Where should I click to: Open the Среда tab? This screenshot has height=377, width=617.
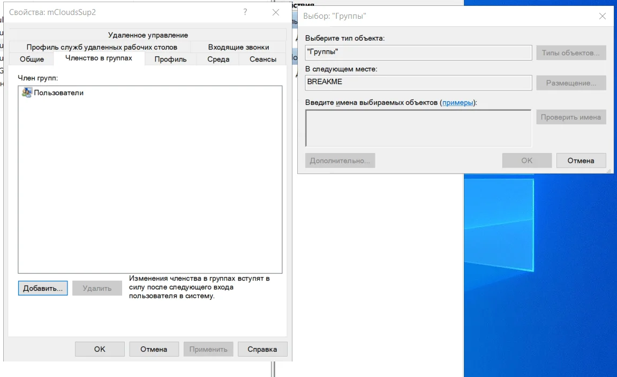[218, 59]
